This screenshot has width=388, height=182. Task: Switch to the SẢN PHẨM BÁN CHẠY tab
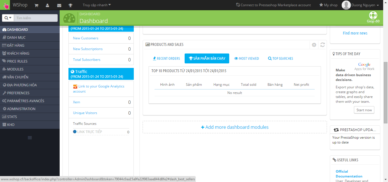207,59
